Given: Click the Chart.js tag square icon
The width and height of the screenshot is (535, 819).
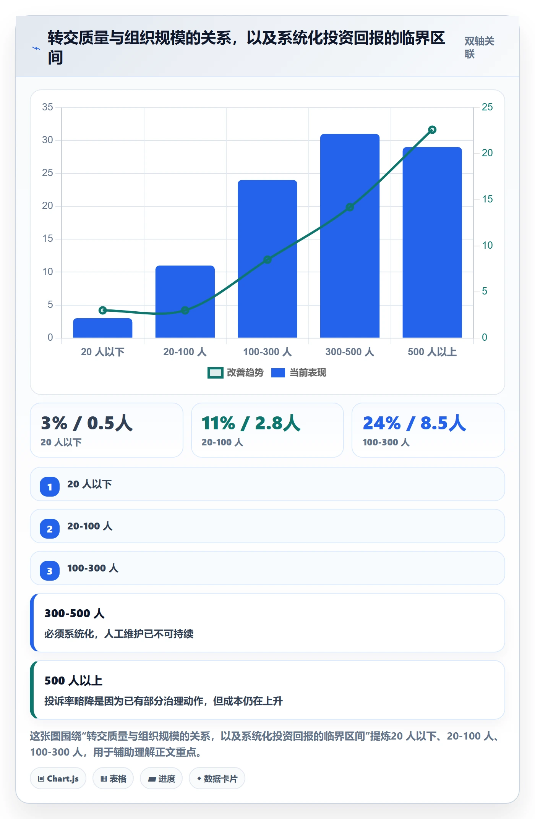Looking at the screenshot, I should 41,779.
